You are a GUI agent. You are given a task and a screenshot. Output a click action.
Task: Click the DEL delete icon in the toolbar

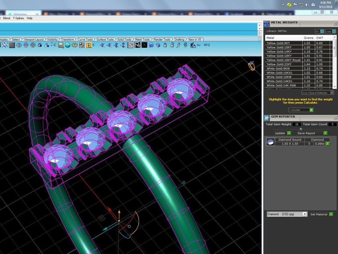point(89,45)
